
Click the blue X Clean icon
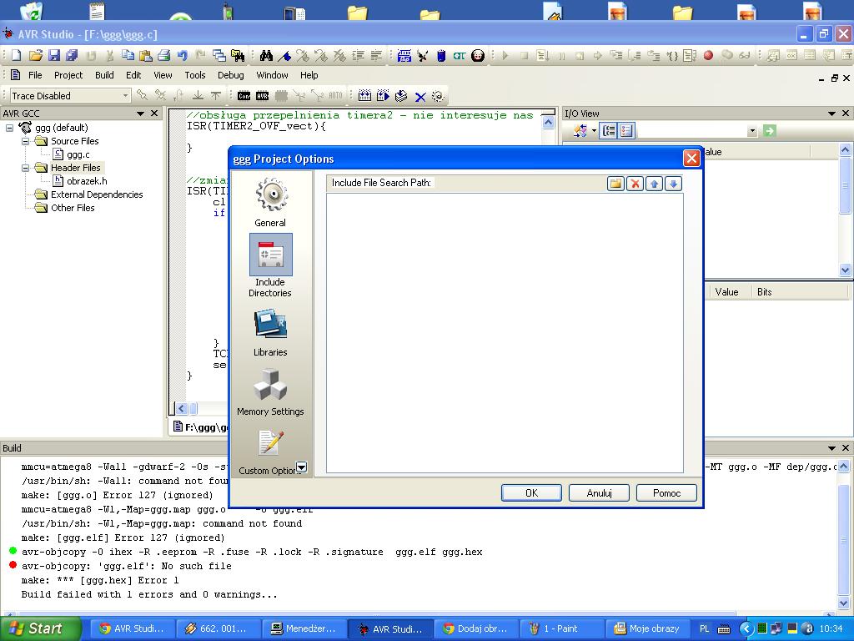(420, 97)
